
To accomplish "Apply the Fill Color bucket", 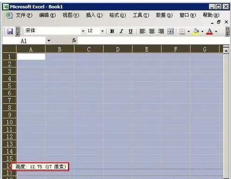I will [196, 31].
